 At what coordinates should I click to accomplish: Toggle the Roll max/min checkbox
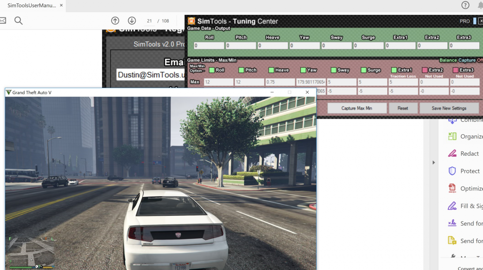(212, 70)
